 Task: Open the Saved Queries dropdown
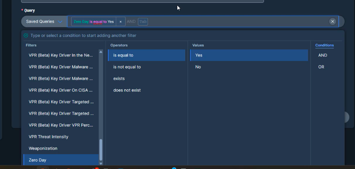(x=44, y=22)
